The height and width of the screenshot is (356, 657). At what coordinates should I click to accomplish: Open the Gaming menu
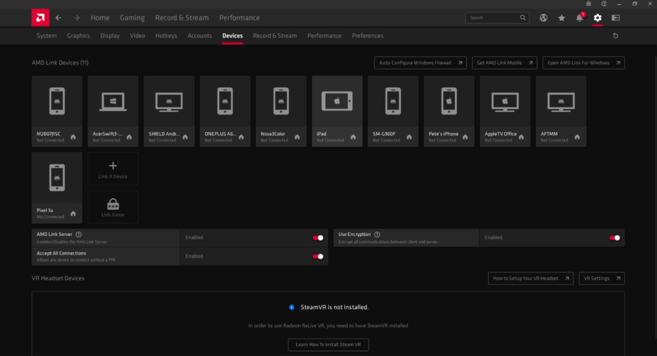pyautogui.click(x=132, y=18)
